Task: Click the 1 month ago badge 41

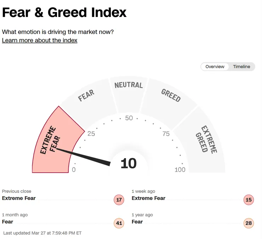Action: tap(119, 223)
